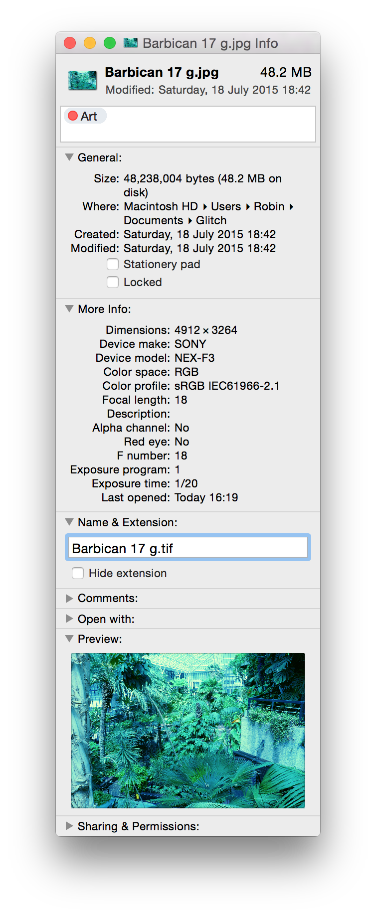Click the Barbican garden preview image
This screenshot has width=376, height=916.
(188, 730)
